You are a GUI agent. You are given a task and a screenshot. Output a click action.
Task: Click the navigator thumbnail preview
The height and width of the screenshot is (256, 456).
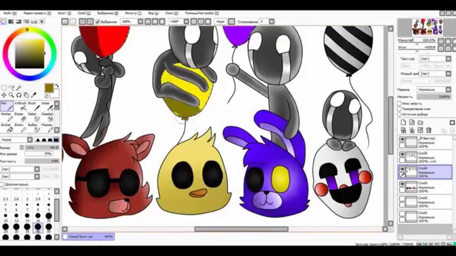427,27
